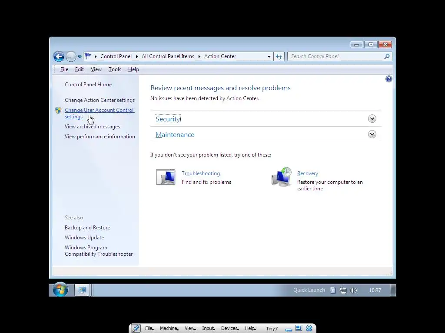
Task: Click the Quick Launch toolbar label
Action: (309, 290)
